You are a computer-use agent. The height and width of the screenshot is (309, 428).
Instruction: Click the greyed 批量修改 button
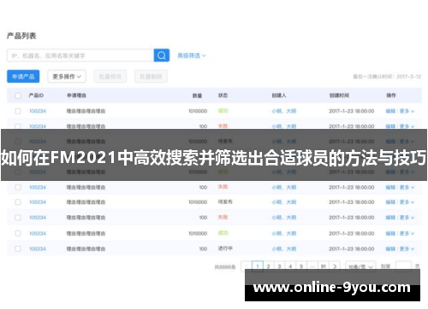point(110,77)
